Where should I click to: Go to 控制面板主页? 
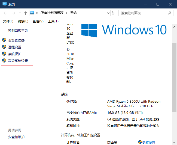(18, 31)
